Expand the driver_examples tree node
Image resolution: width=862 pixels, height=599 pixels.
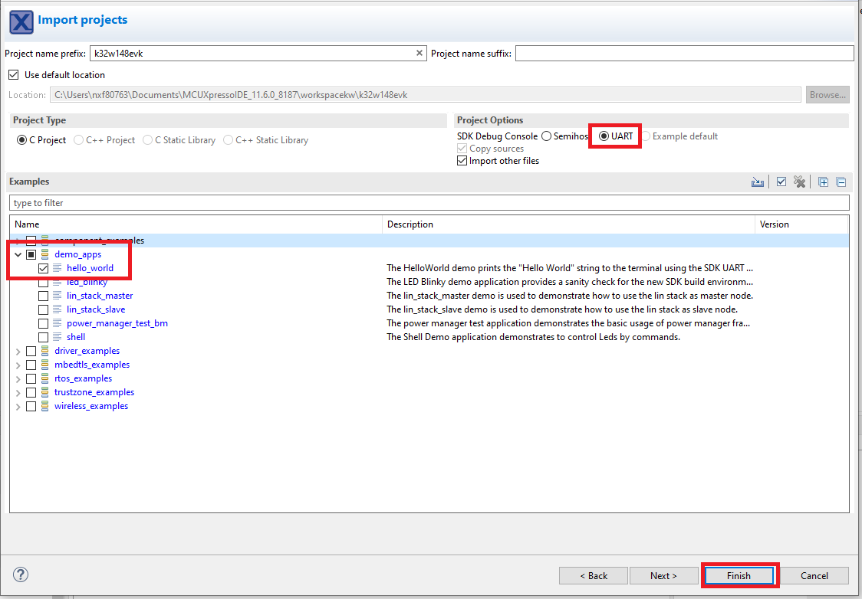point(18,351)
